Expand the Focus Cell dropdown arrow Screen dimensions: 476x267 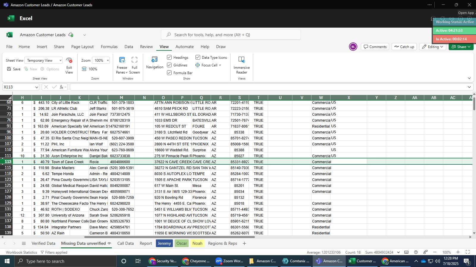pos(220,65)
